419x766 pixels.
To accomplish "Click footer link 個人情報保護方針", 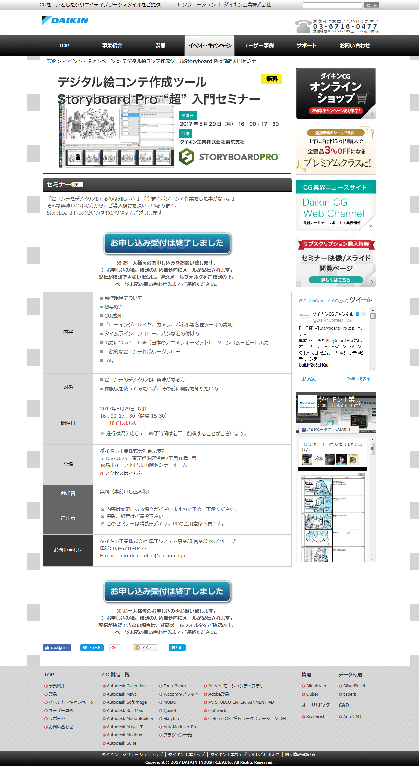I will coord(301,755).
